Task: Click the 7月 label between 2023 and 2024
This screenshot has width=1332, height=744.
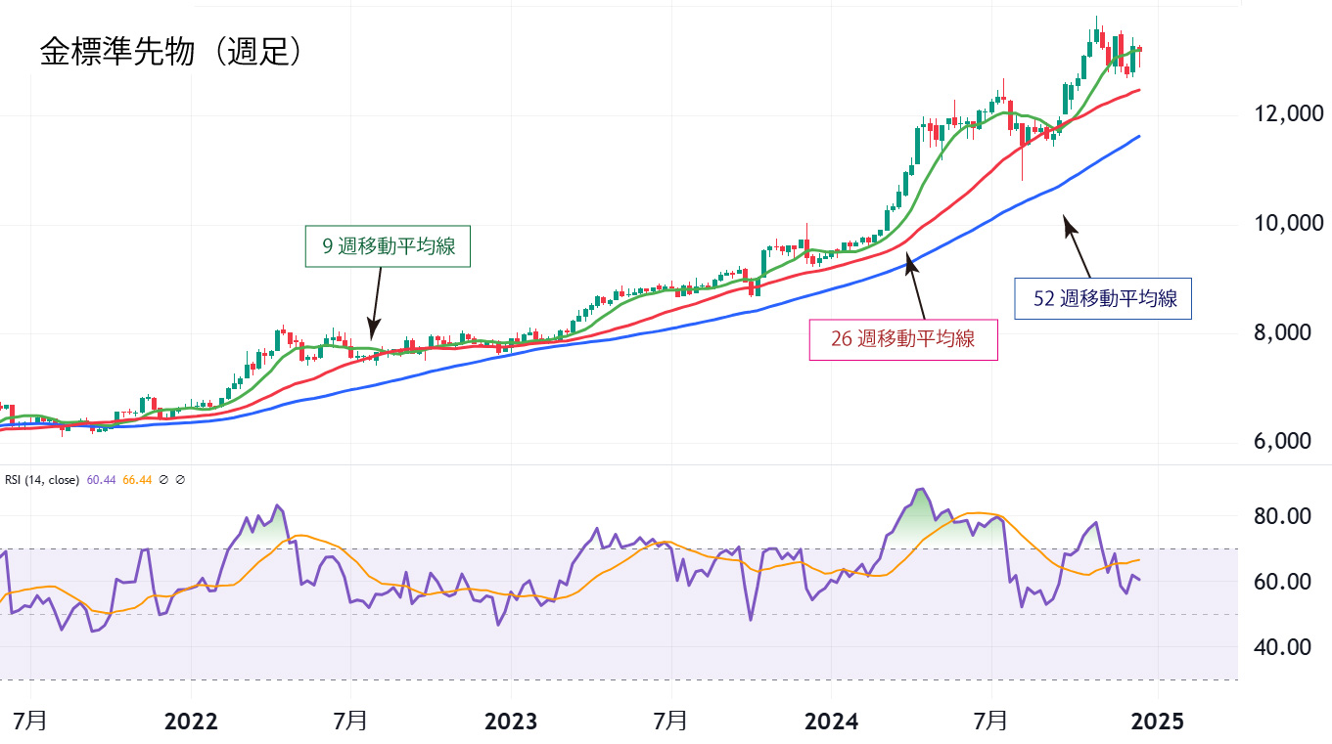Action: click(671, 722)
